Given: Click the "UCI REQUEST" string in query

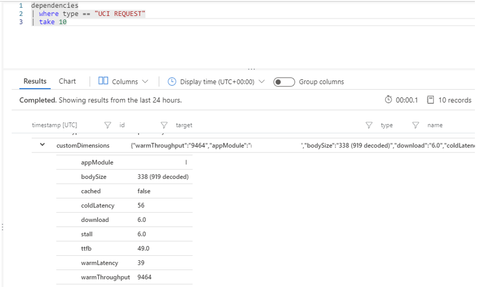Looking at the screenshot, I should (120, 14).
